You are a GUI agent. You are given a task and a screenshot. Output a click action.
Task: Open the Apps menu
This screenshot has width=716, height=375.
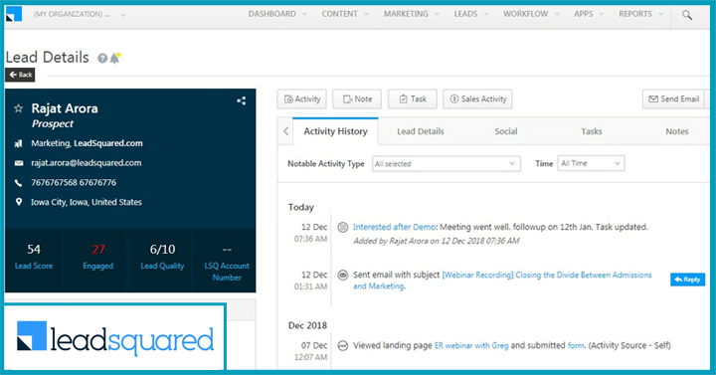coord(589,14)
